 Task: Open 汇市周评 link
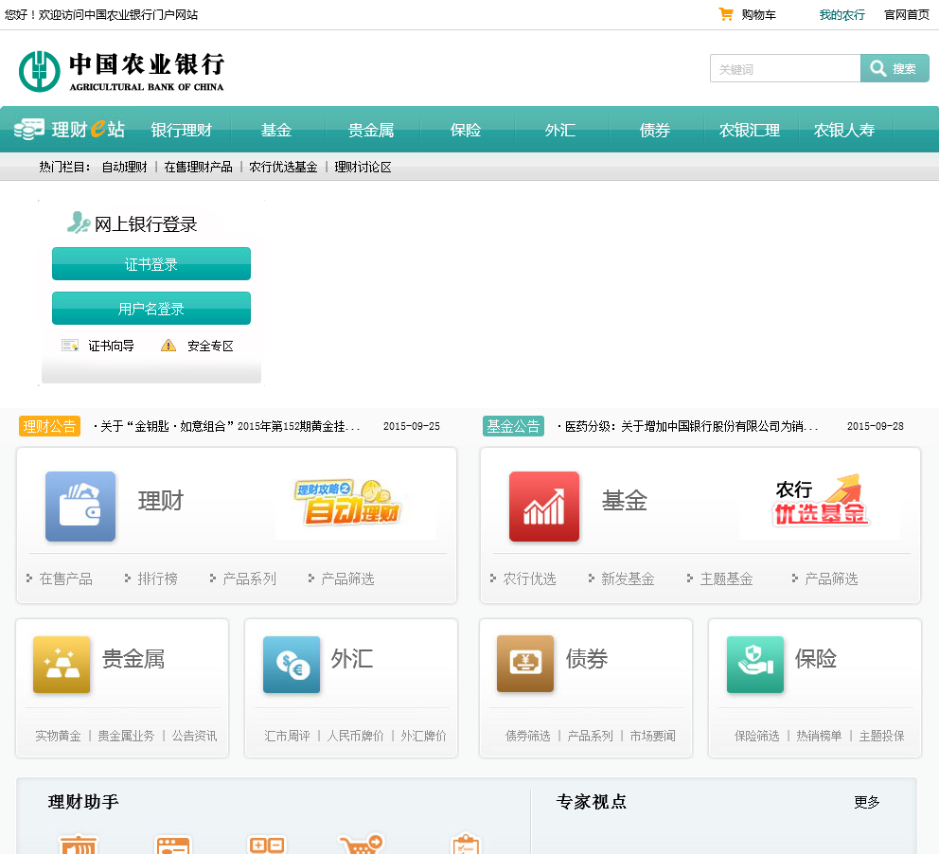287,736
